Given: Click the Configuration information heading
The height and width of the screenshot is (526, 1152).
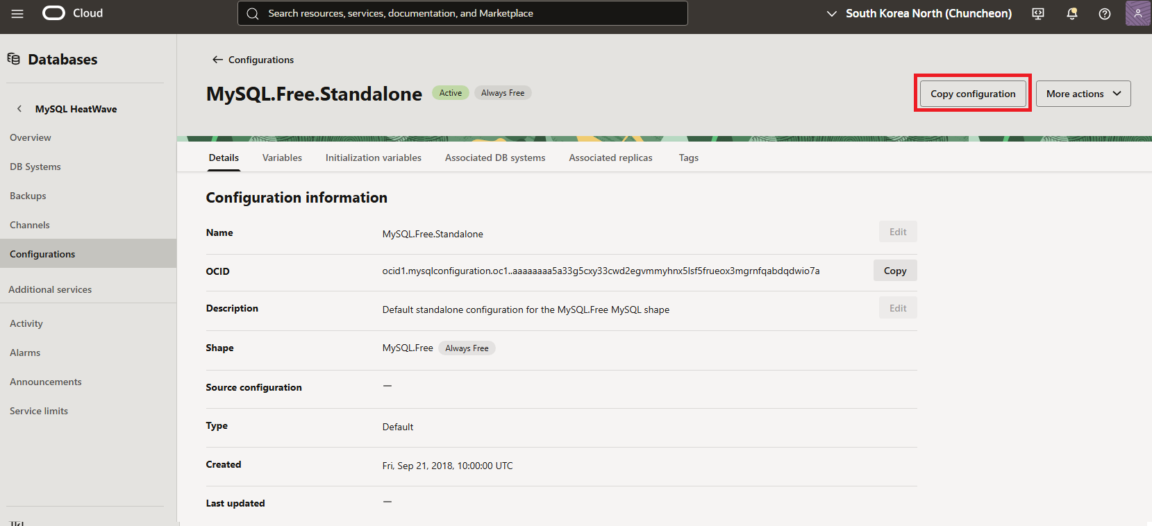Looking at the screenshot, I should point(297,198).
